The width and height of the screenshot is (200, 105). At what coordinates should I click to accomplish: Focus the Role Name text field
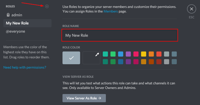pos(120,35)
